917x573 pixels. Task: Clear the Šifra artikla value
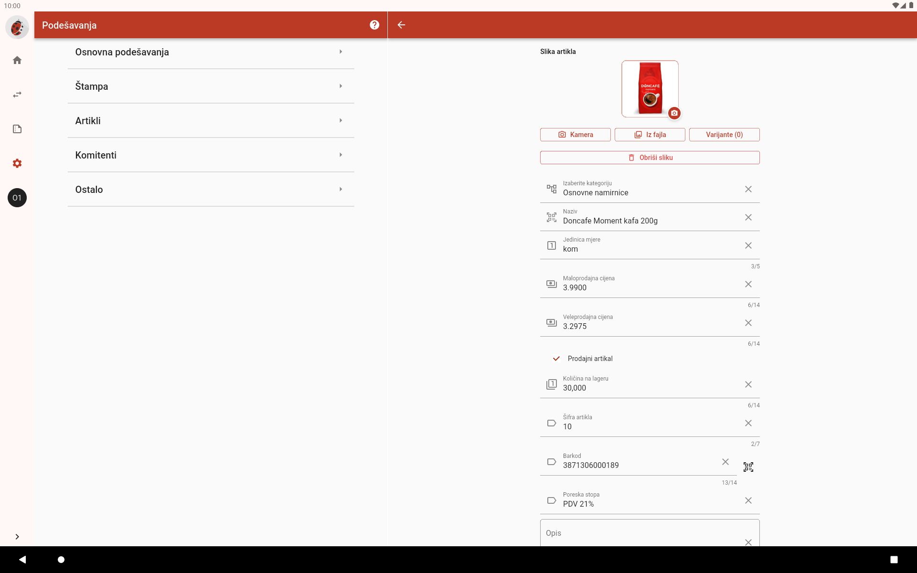[748, 423]
